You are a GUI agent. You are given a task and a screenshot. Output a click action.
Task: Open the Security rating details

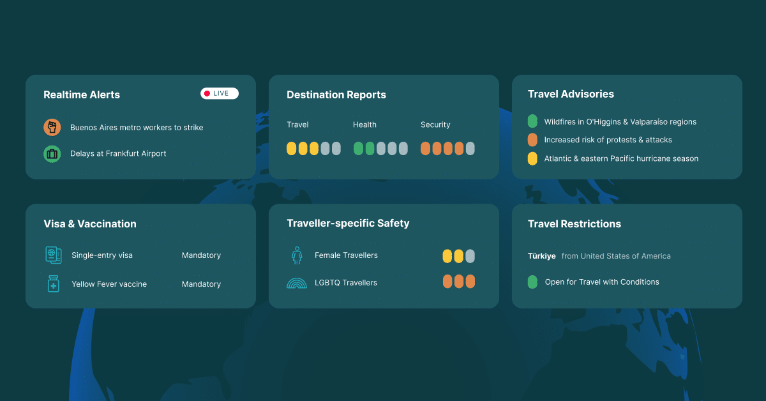click(435, 125)
